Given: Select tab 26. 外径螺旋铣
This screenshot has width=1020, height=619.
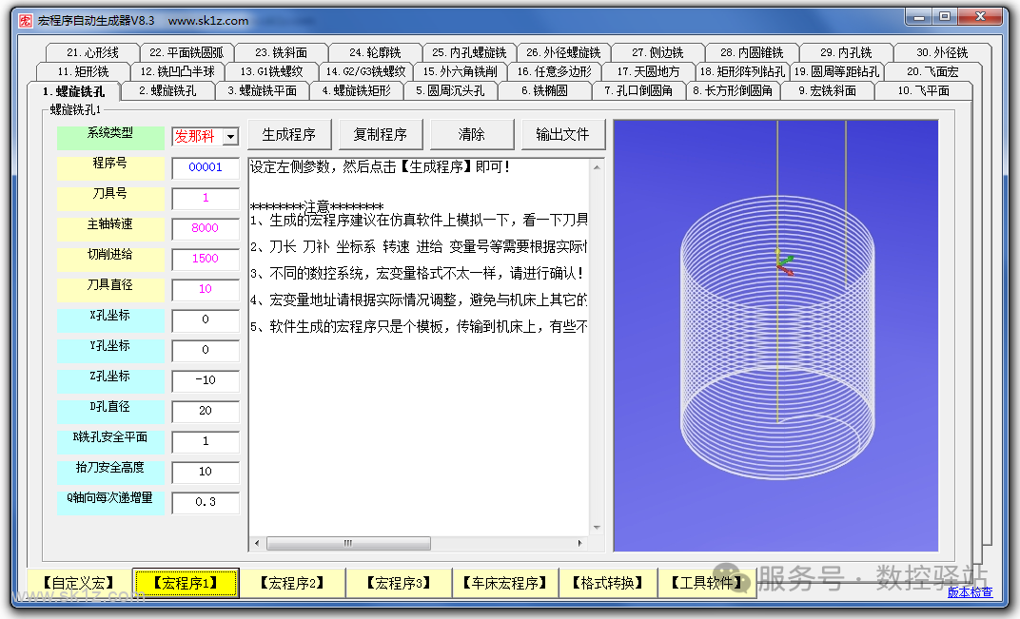Looking at the screenshot, I should [564, 52].
